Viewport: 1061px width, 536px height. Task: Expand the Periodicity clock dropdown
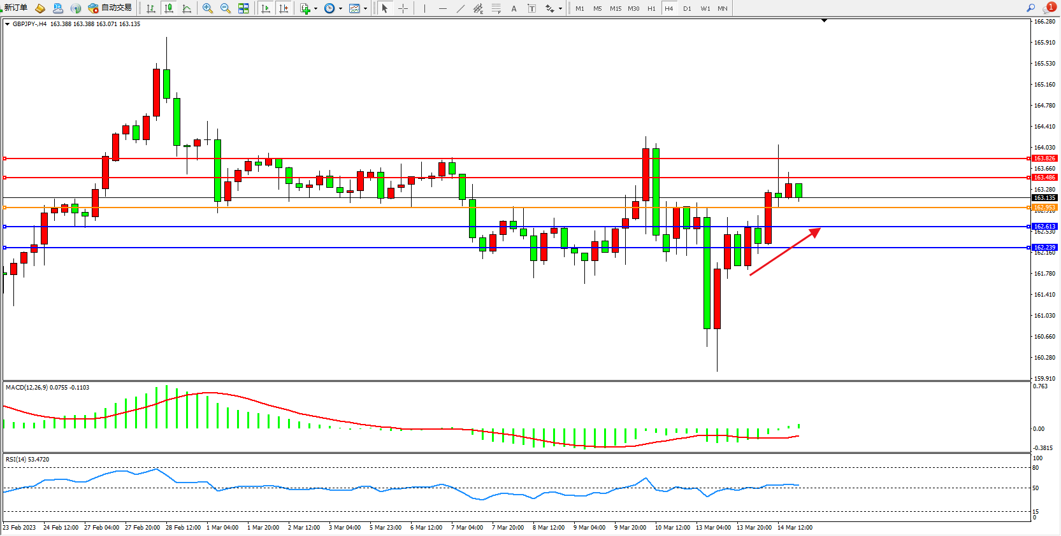click(x=340, y=9)
